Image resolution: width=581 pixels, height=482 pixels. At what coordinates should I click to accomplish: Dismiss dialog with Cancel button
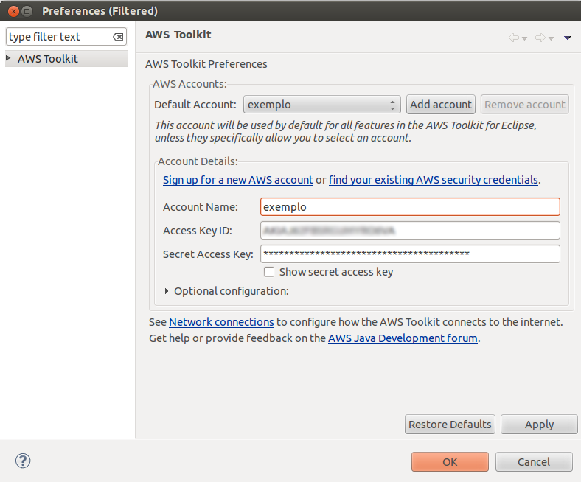534,462
